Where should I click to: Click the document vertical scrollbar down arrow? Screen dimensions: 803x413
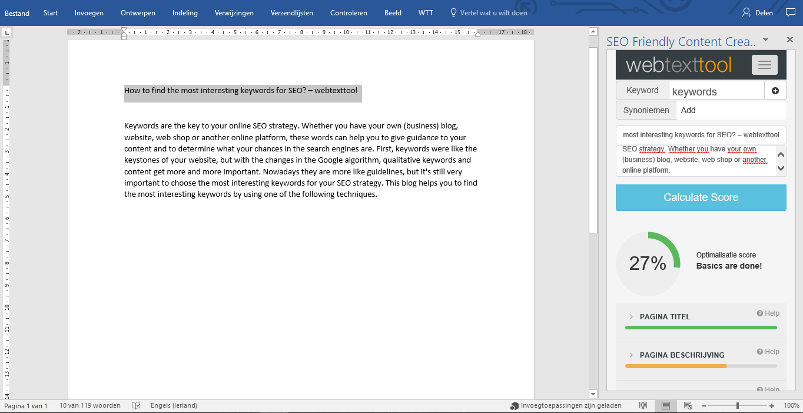pyautogui.click(x=593, y=393)
